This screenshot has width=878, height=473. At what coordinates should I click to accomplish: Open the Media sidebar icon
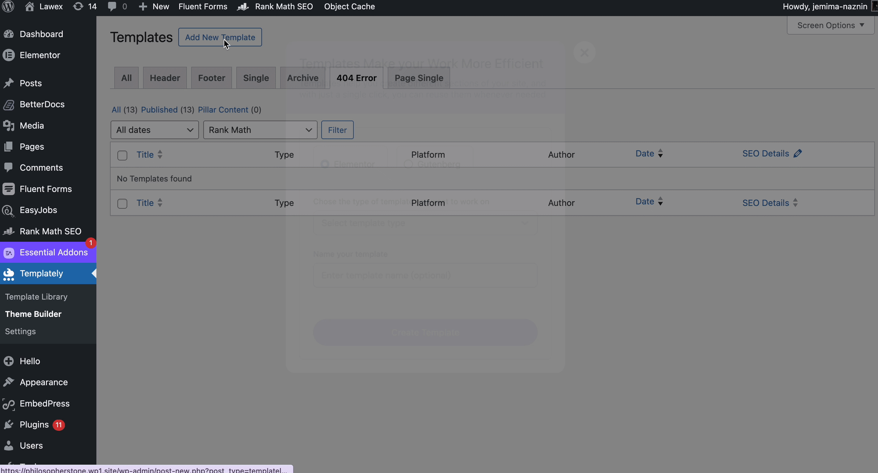click(x=9, y=126)
